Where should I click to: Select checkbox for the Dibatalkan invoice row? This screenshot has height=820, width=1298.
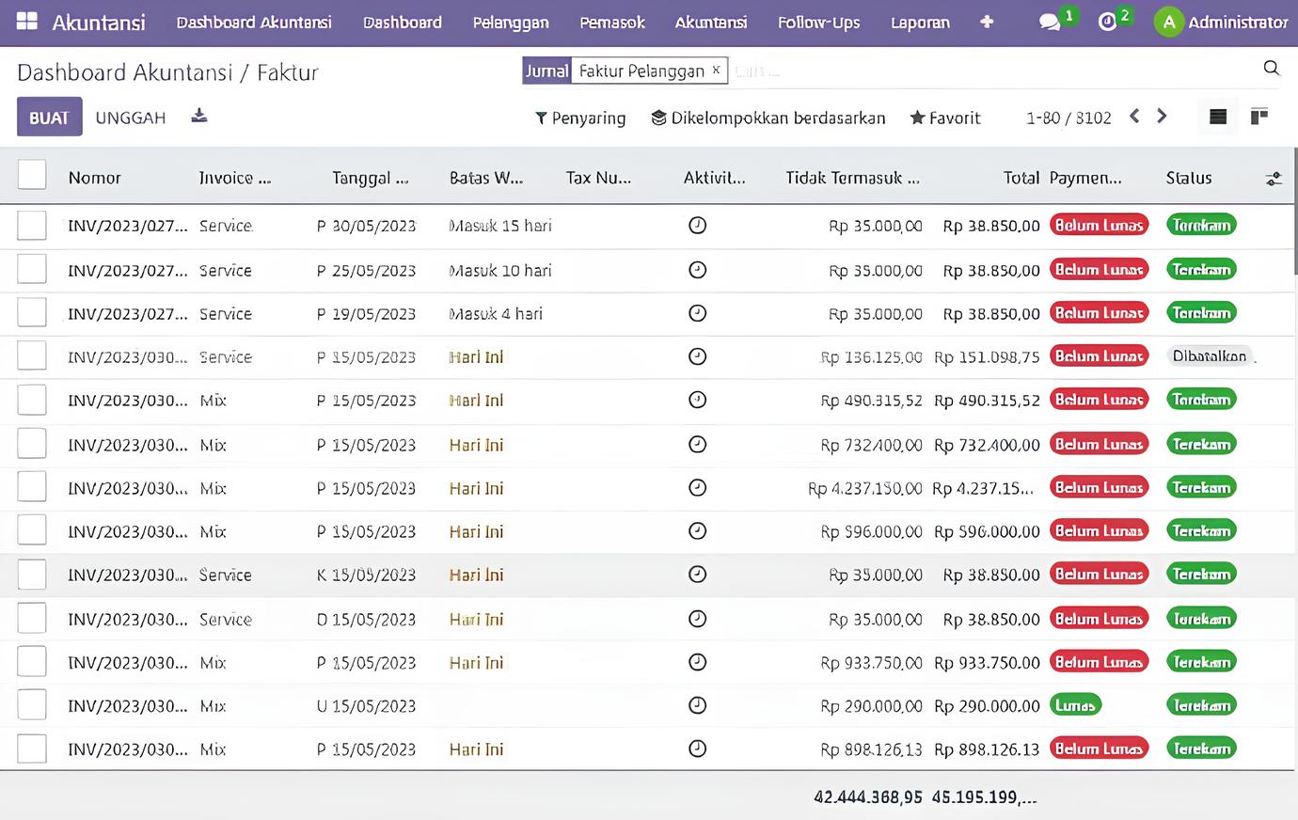(32, 356)
